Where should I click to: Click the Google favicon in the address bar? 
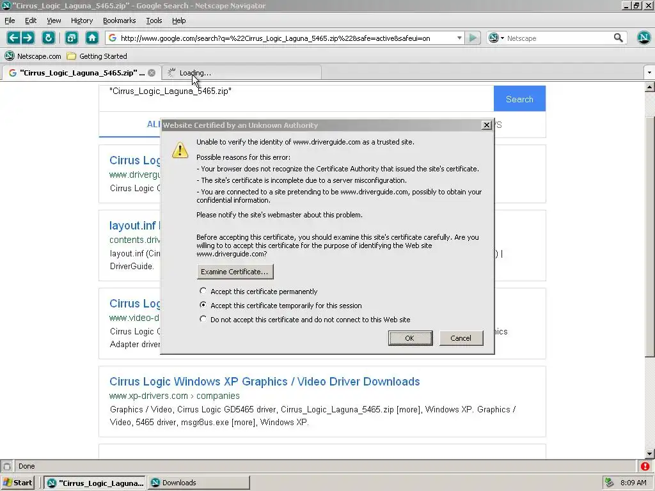point(113,38)
